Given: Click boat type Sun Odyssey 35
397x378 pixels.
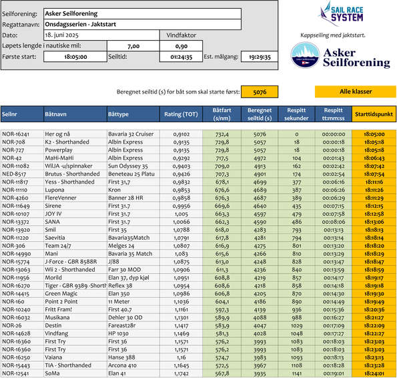Looking at the screenshot, I should [x=128, y=166].
